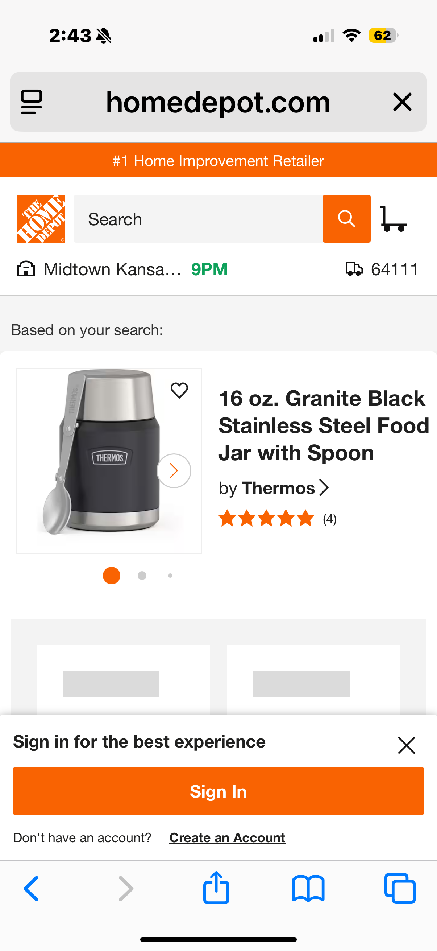437x951 pixels.
Task: Click the orange search magnifier button
Action: click(346, 219)
